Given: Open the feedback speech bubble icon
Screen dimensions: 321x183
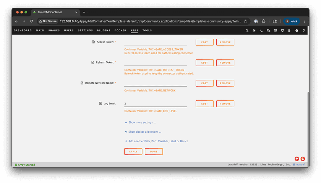Looking at the screenshot, I should [276, 30].
